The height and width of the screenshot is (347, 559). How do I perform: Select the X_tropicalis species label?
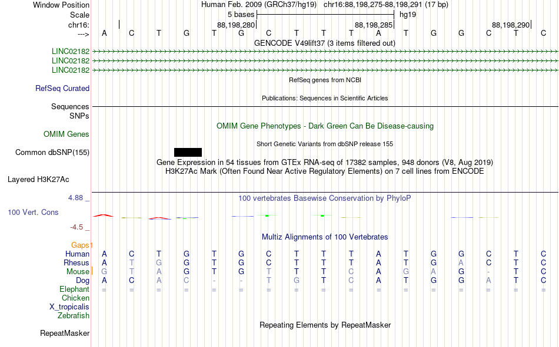tap(69, 307)
